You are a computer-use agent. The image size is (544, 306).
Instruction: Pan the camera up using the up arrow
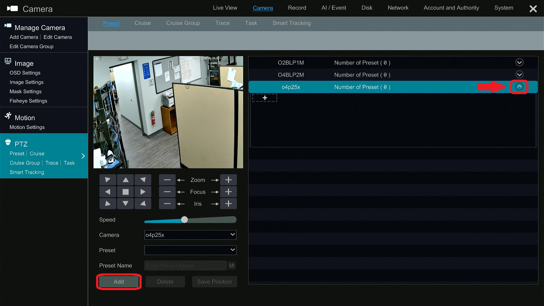coord(125,180)
